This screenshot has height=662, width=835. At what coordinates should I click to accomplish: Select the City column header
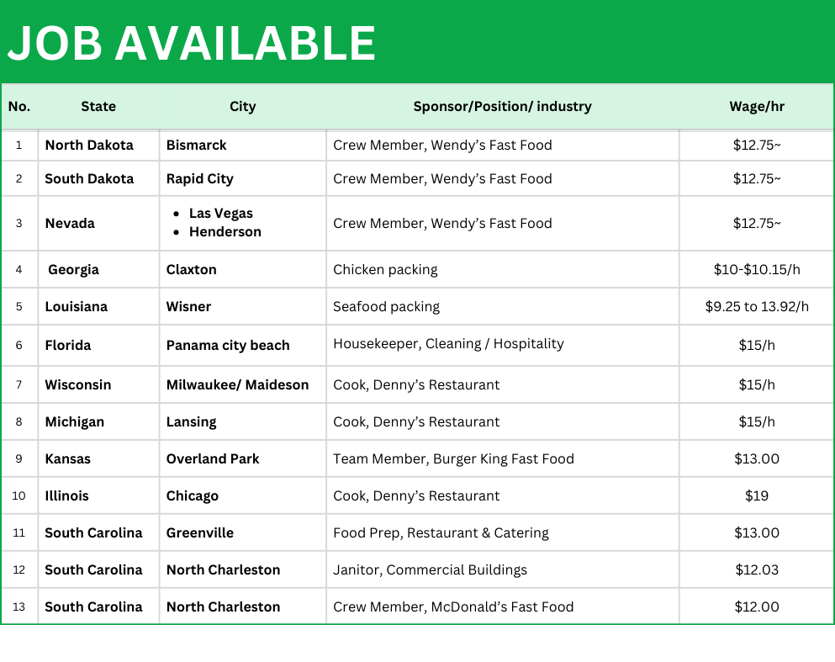click(242, 107)
